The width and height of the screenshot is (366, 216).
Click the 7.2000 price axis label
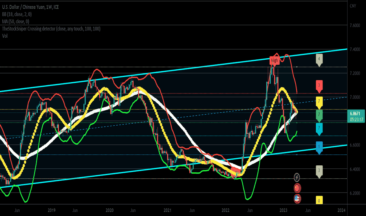355,73
